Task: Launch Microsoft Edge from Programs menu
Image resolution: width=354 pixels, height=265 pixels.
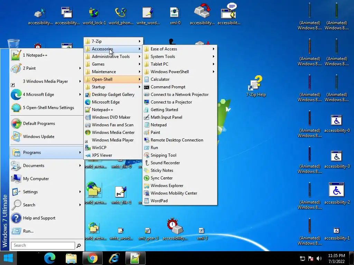Action: pos(113,102)
